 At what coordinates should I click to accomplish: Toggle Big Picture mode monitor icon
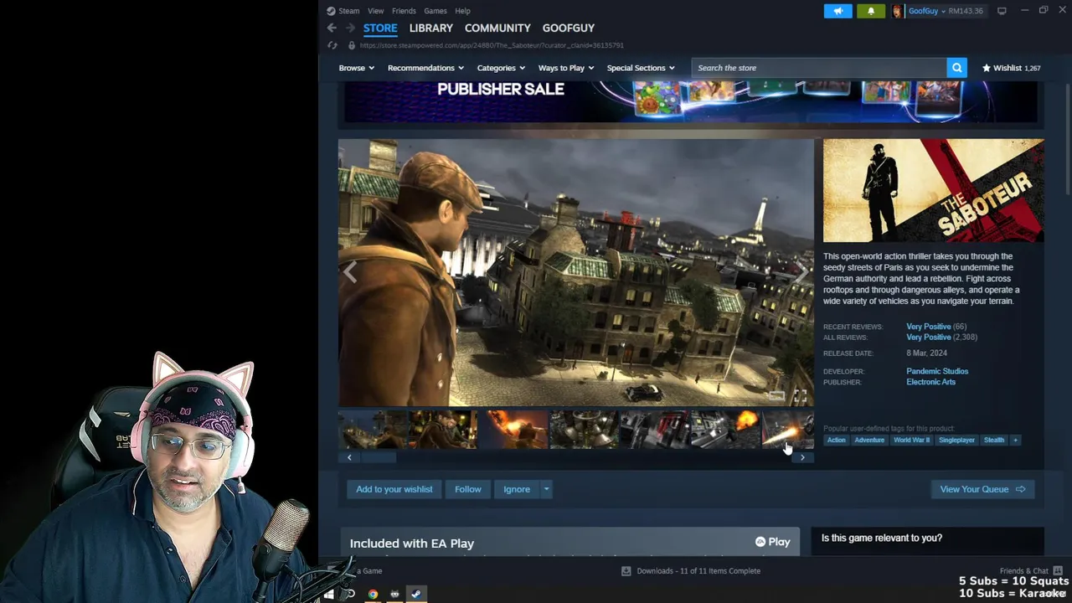click(1002, 11)
